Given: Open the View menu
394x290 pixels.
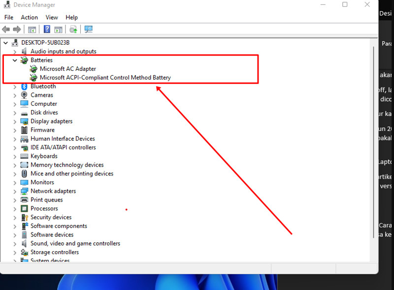Looking at the screenshot, I should (52, 17).
